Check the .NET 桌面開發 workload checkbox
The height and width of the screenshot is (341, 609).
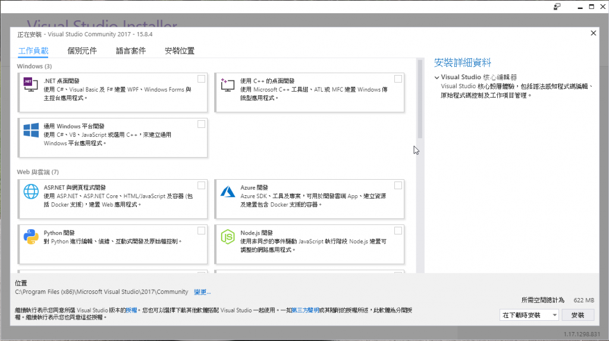pos(201,79)
